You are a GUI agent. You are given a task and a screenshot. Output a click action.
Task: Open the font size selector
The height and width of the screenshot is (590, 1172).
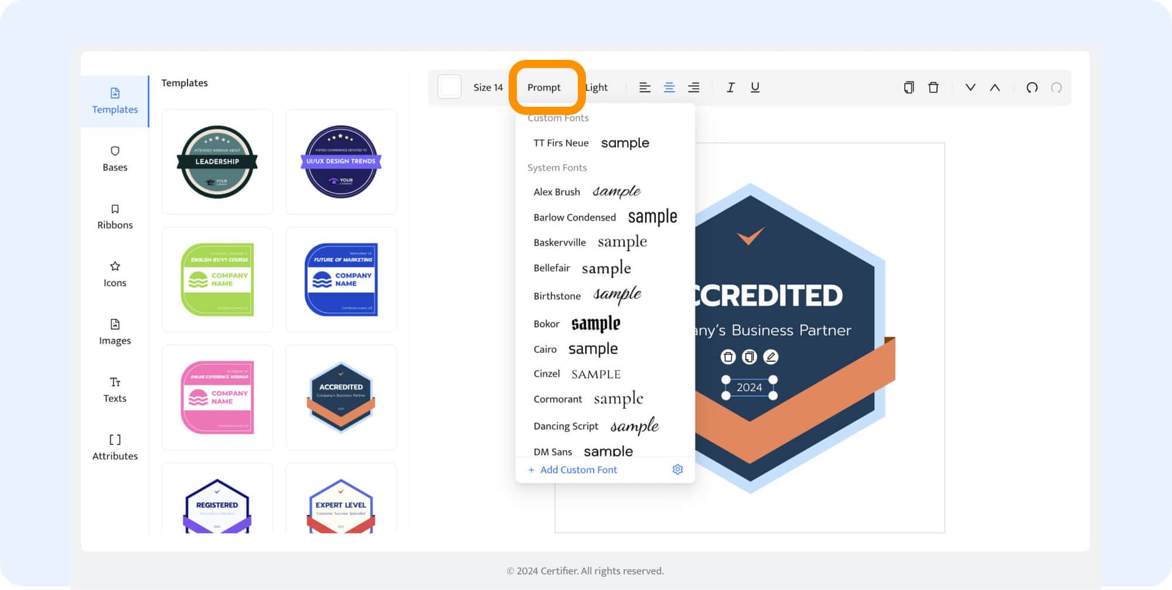coord(487,87)
